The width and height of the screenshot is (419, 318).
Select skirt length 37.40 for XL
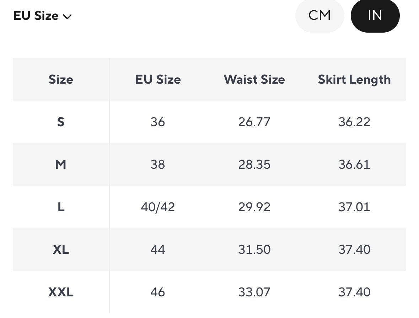pyautogui.click(x=354, y=250)
